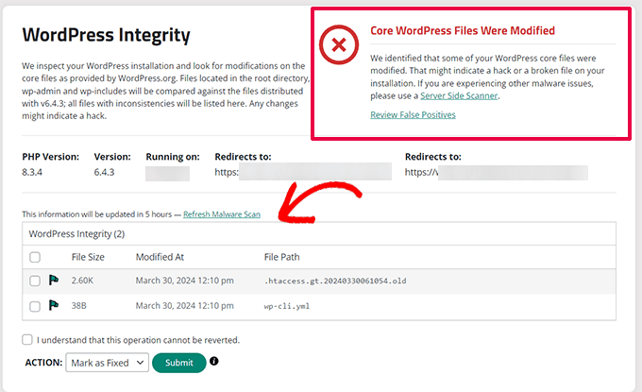Viewport: 642px width, 392px height.
Task: Tick the 'I understand this operation' checkbox
Action: [x=27, y=340]
